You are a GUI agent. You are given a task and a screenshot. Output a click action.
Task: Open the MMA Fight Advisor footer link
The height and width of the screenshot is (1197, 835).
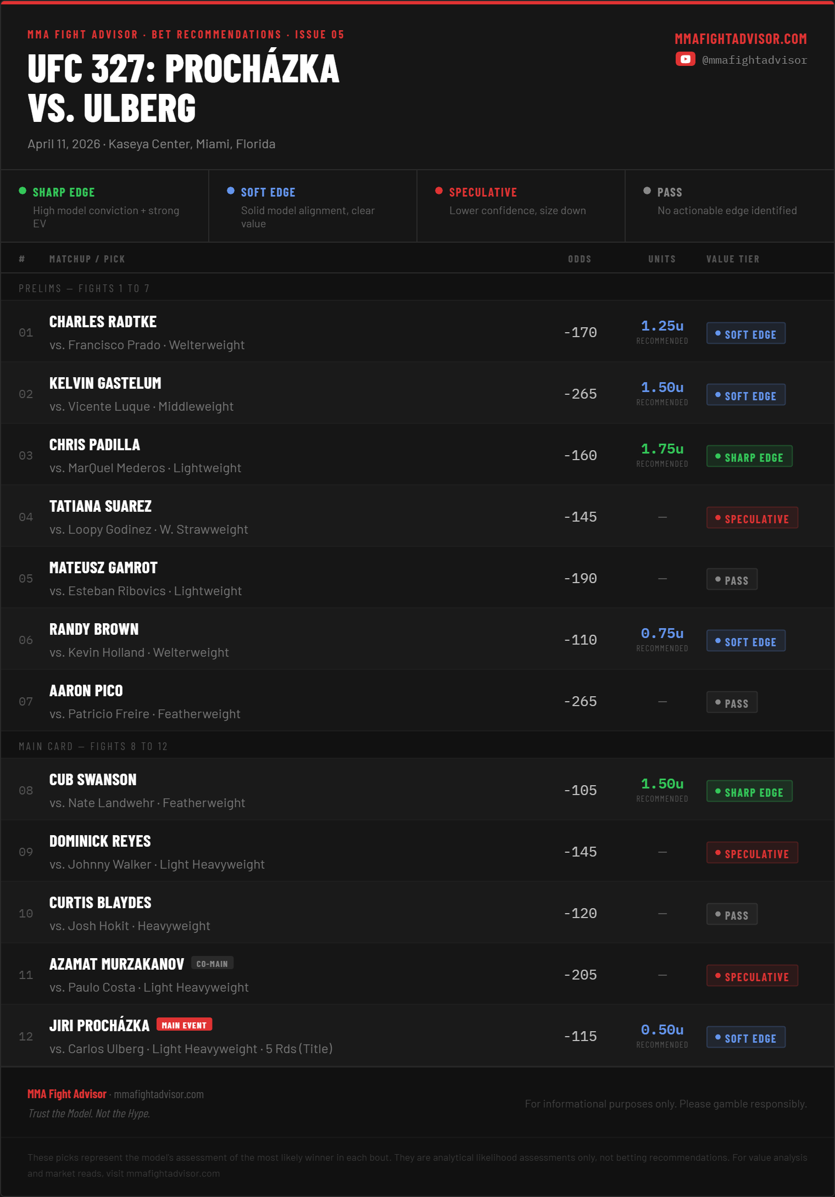tap(67, 1094)
